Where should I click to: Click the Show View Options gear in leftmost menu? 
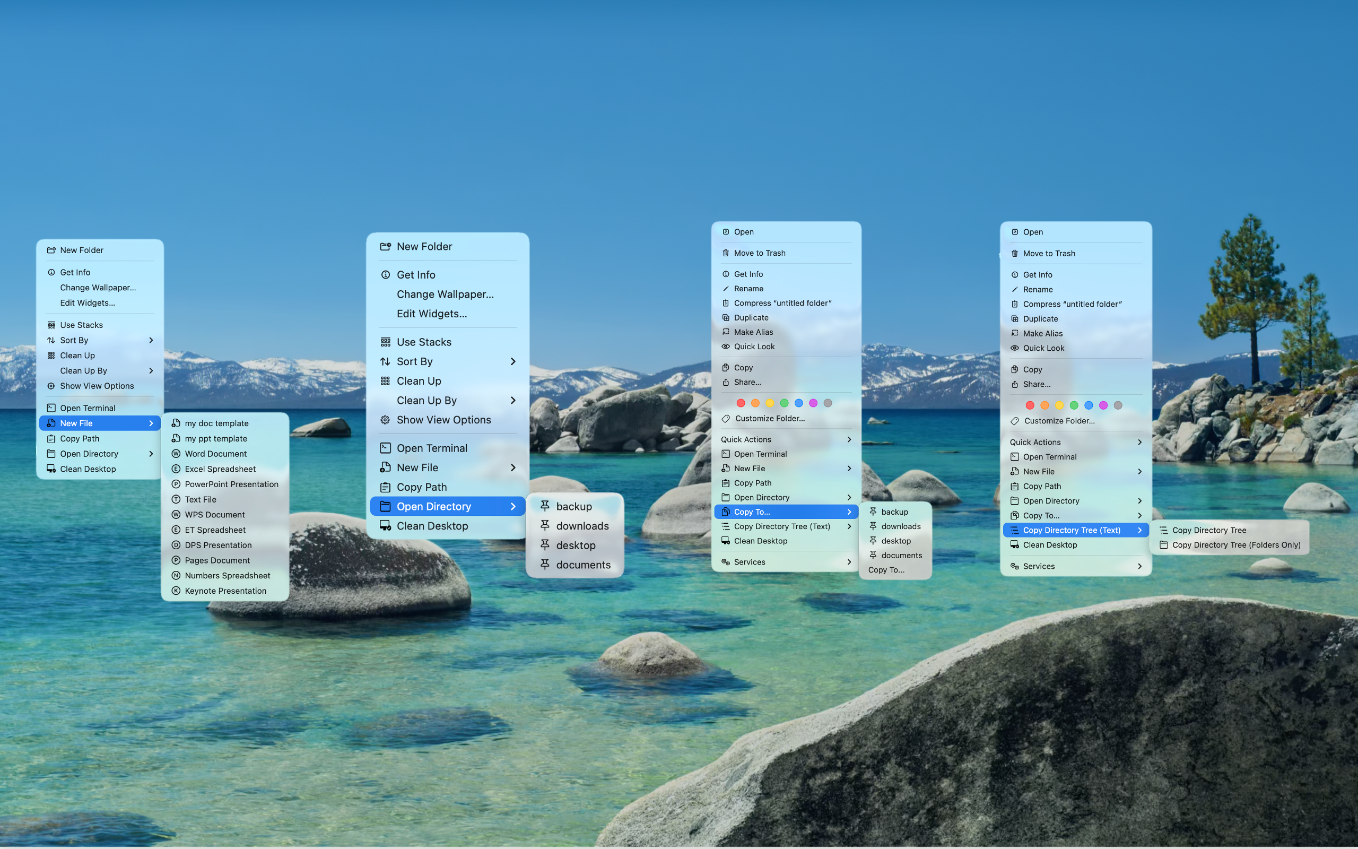[51, 386]
